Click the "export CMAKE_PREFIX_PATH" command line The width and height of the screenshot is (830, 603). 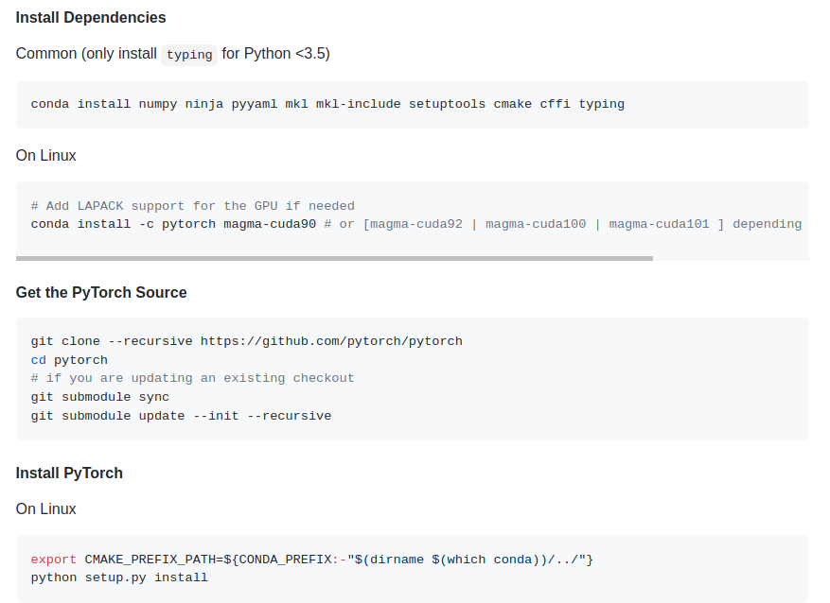312,560
